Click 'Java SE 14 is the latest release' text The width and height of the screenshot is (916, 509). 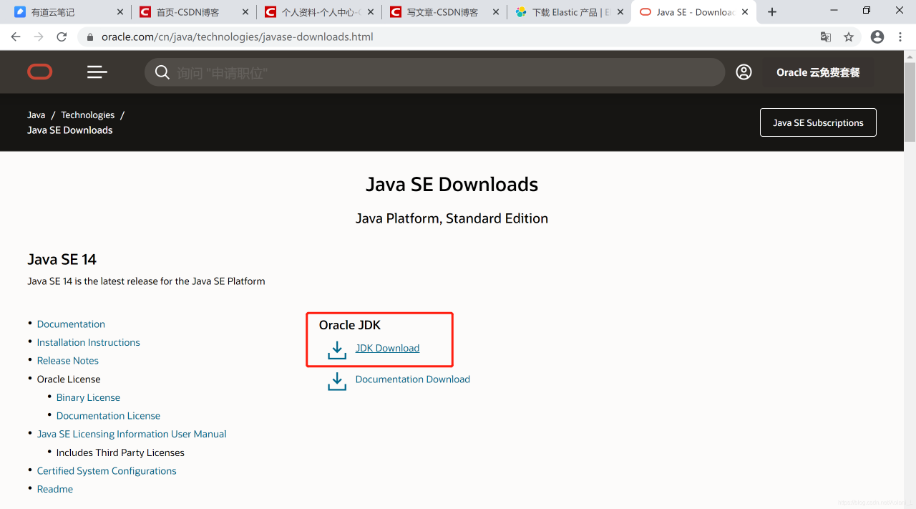[x=146, y=281]
